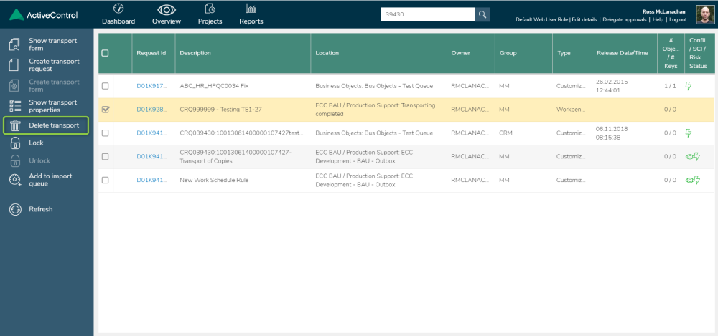Sort by the Release Date/Time column header
The image size is (718, 336).
tap(622, 53)
